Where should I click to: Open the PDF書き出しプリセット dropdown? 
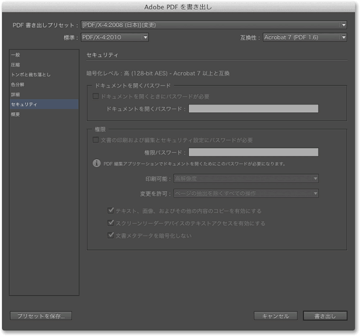pyautogui.click(x=214, y=25)
